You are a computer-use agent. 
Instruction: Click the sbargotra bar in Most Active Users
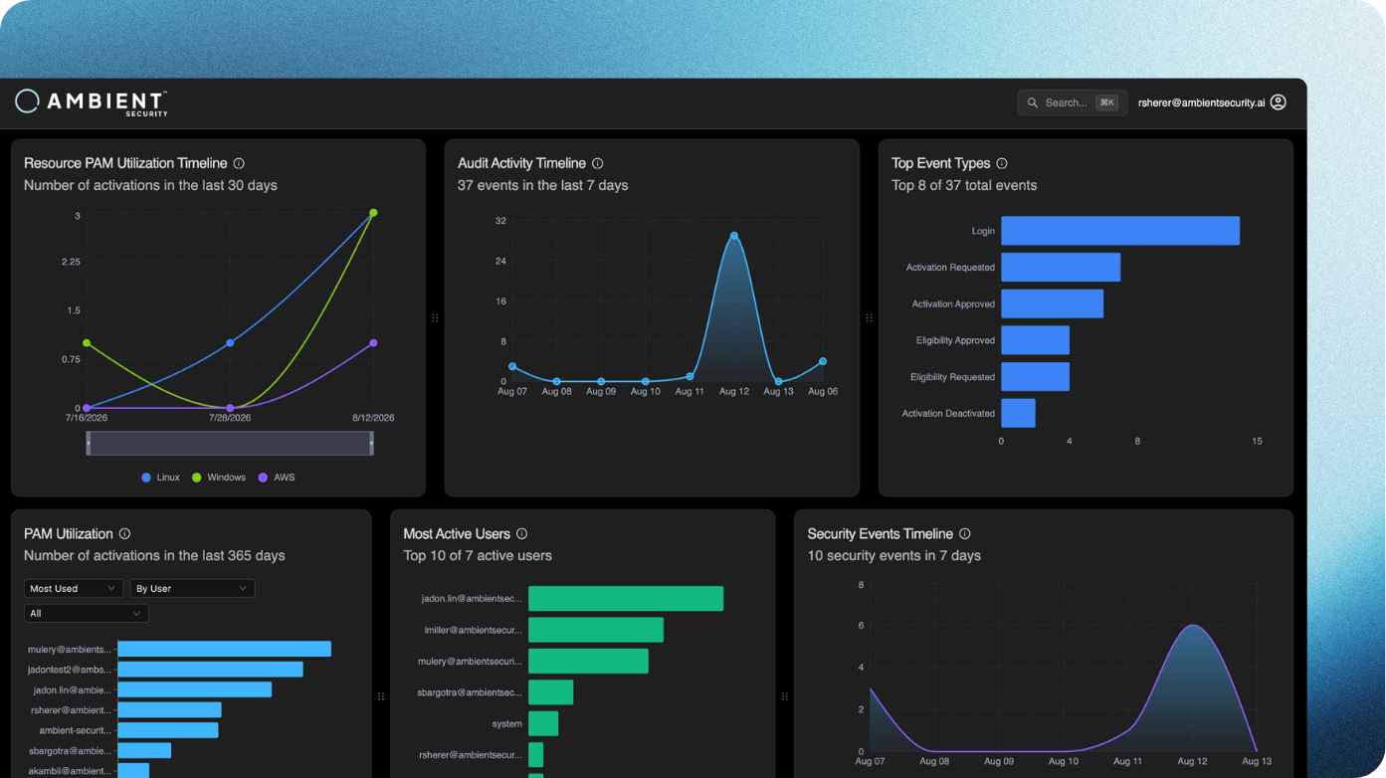click(550, 692)
